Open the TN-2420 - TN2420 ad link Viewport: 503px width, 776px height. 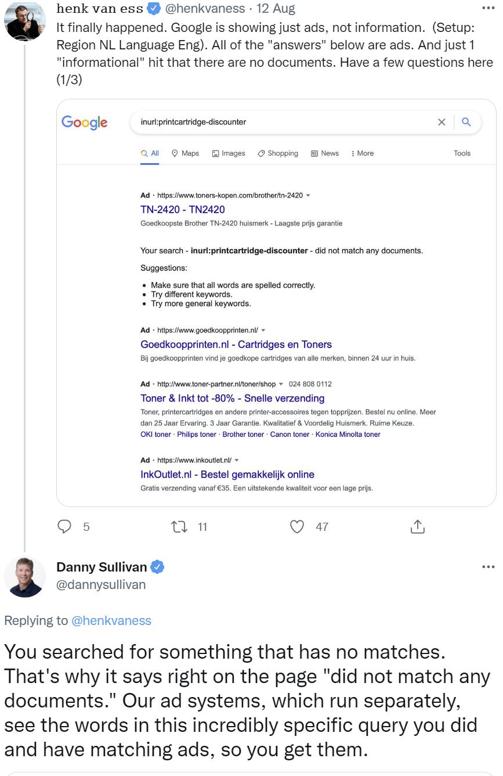[x=183, y=209]
